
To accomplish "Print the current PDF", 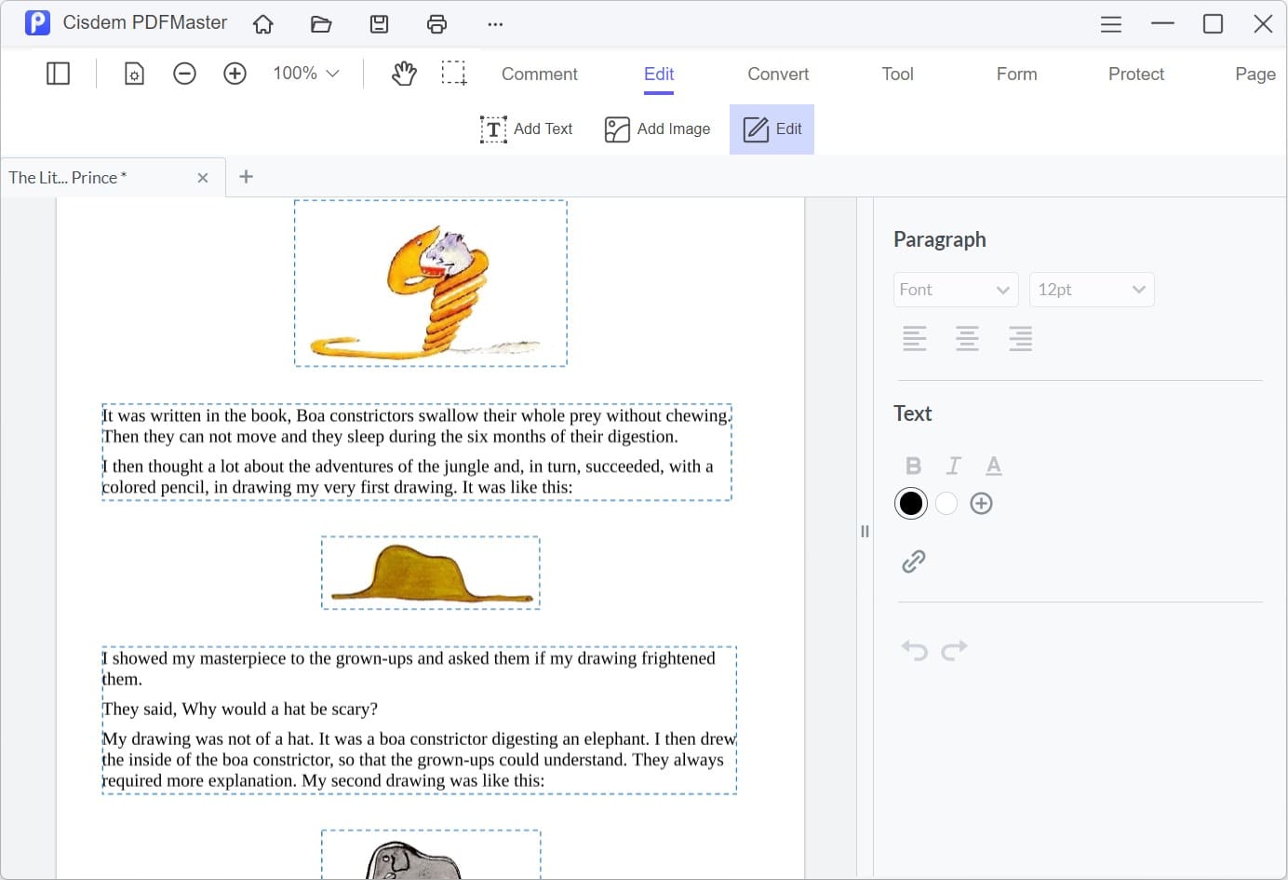I will click(x=436, y=23).
